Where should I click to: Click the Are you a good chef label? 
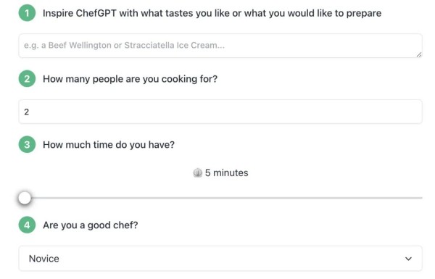tap(90, 225)
